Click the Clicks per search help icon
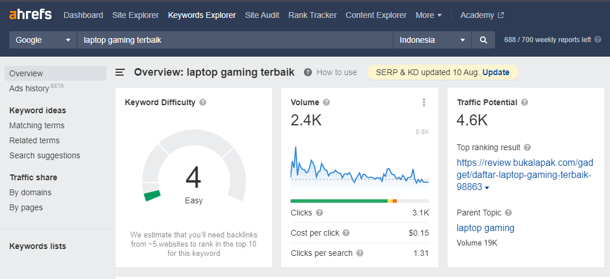This screenshot has width=610, height=279. [360, 253]
